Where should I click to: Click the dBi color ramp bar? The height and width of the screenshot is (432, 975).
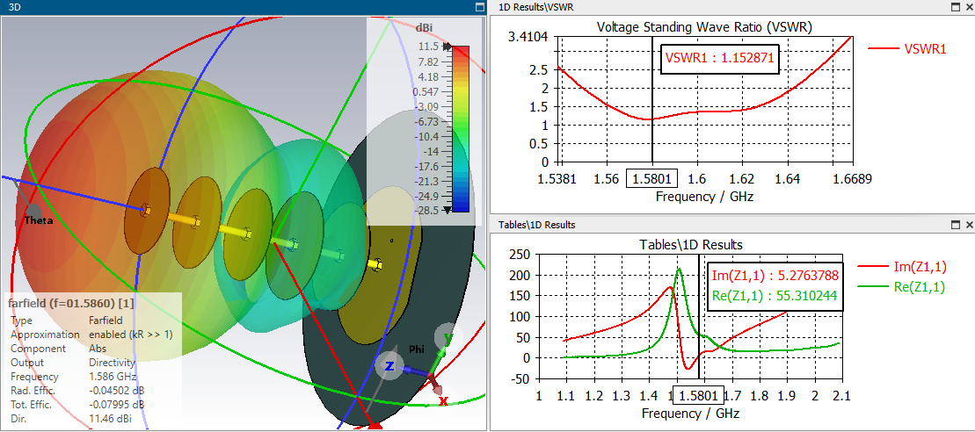(x=461, y=128)
